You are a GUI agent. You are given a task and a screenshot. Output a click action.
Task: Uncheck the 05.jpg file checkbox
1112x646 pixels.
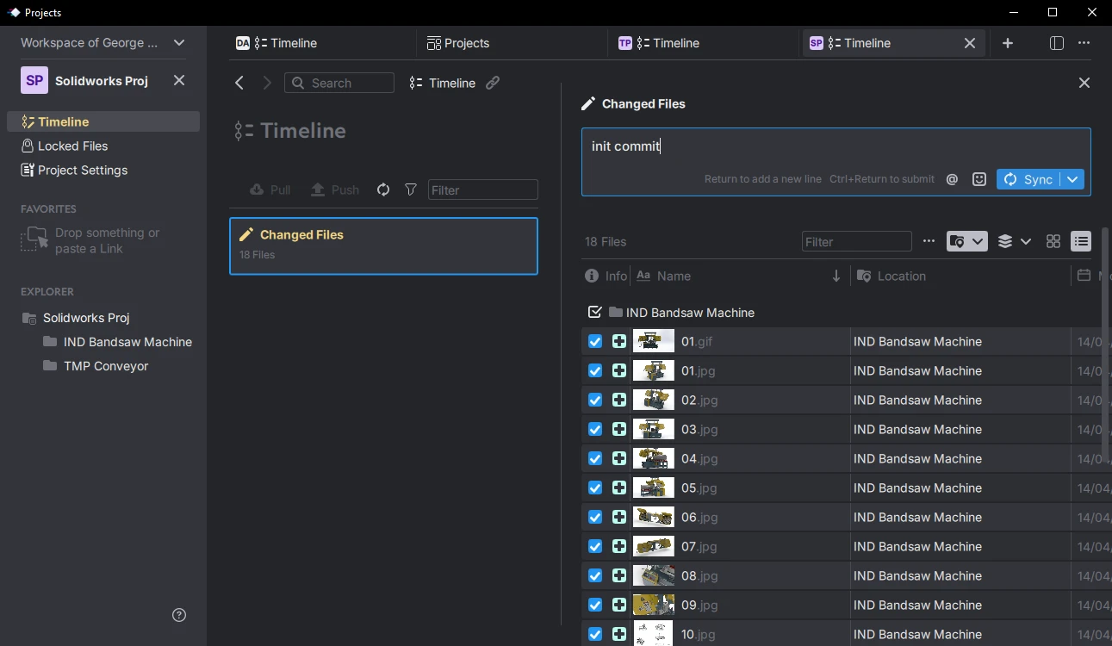594,488
